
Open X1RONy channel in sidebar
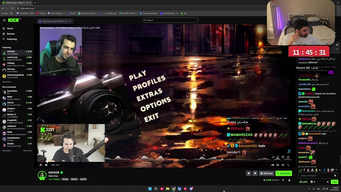(17, 64)
